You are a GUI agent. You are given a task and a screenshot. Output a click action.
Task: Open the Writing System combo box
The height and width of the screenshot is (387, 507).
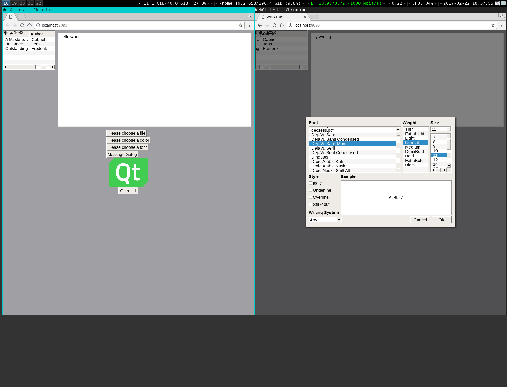[325, 220]
